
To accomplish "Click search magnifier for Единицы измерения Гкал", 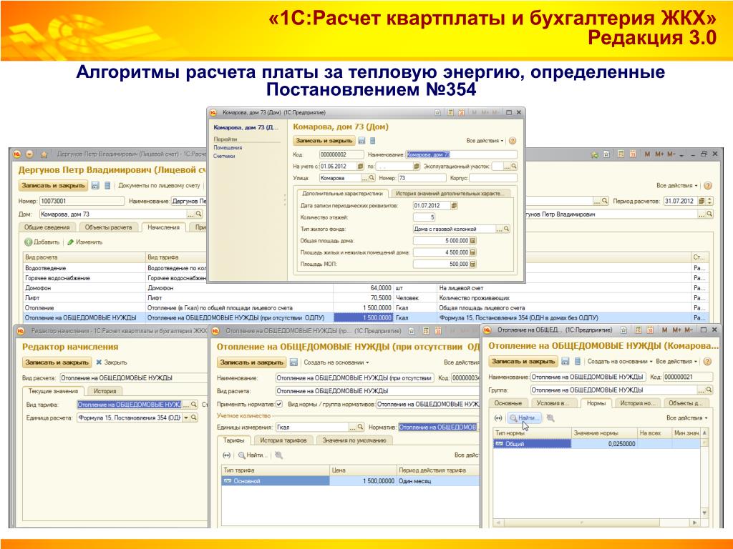I will tap(360, 427).
